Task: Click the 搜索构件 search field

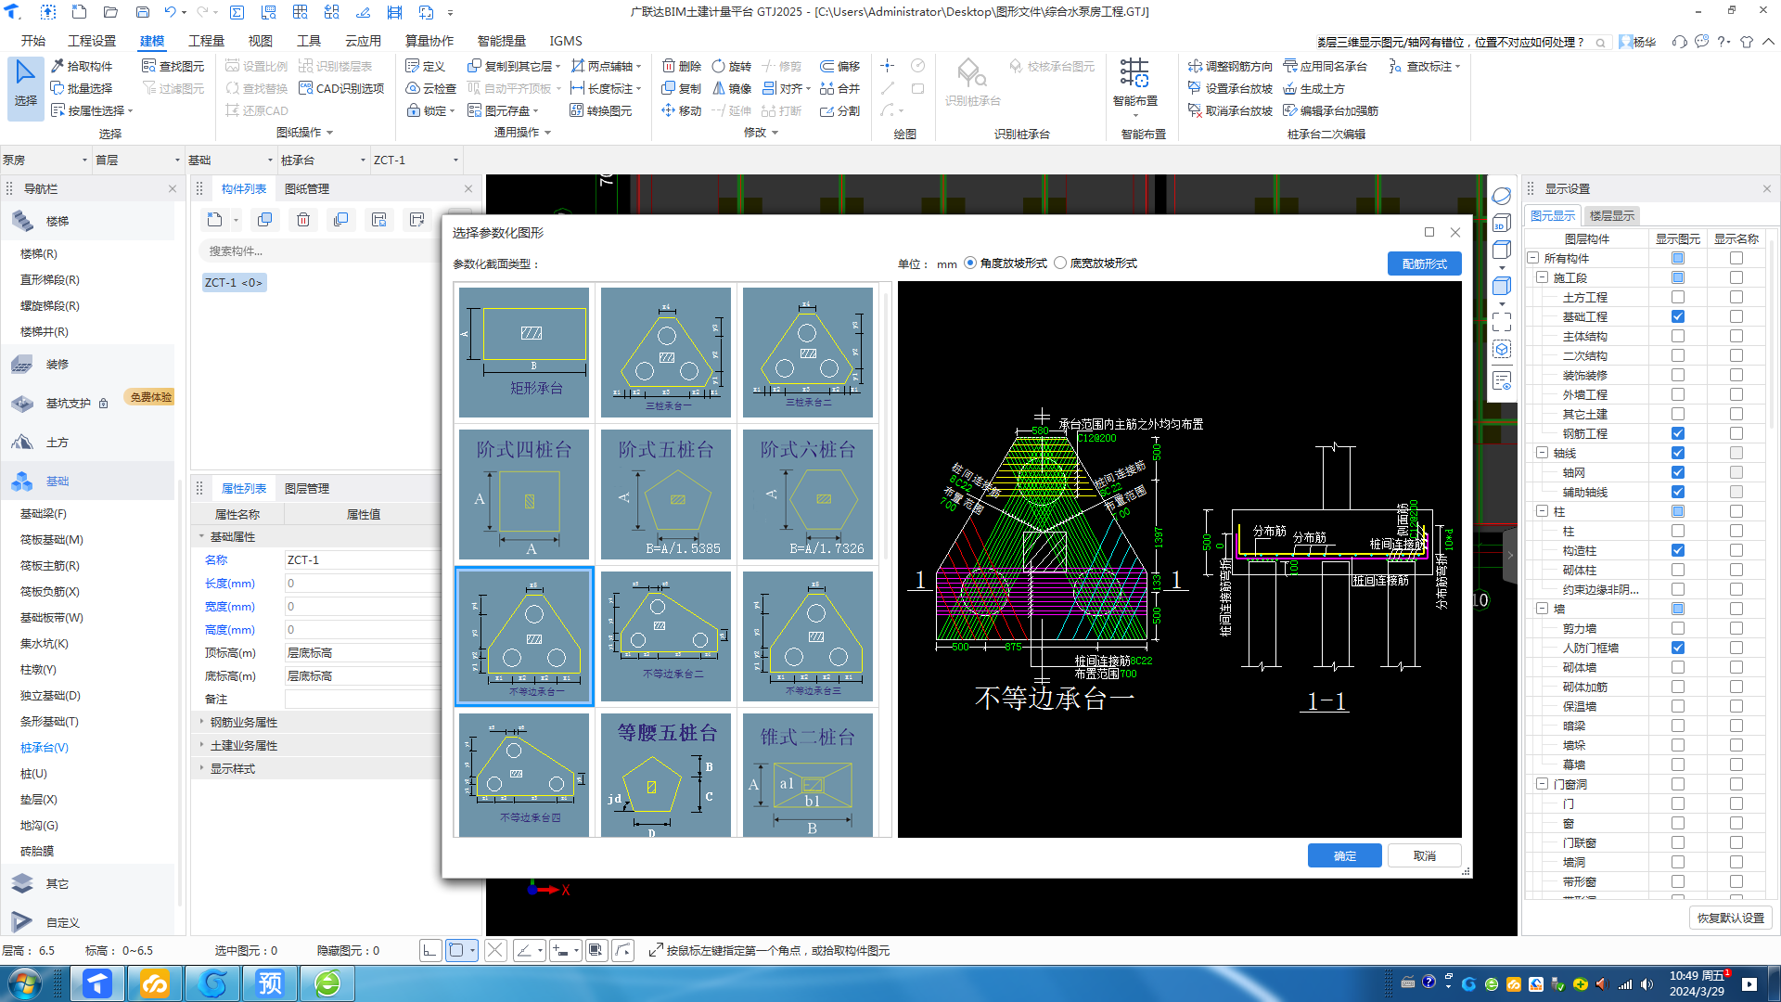Action: [x=320, y=250]
